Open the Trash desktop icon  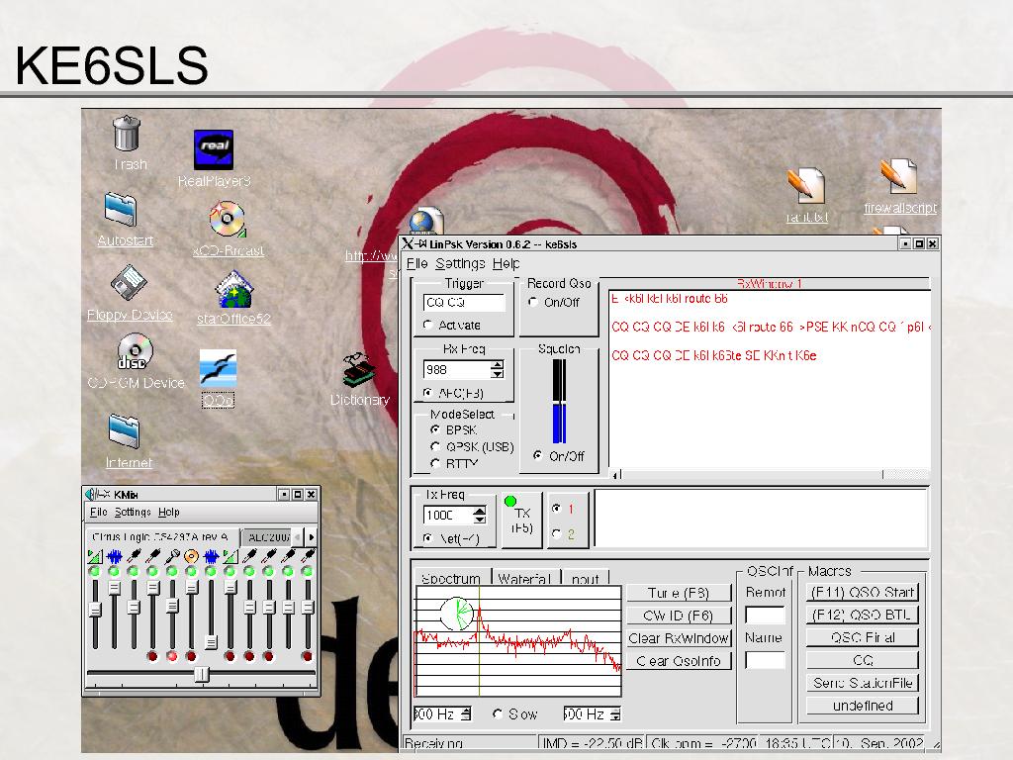127,135
